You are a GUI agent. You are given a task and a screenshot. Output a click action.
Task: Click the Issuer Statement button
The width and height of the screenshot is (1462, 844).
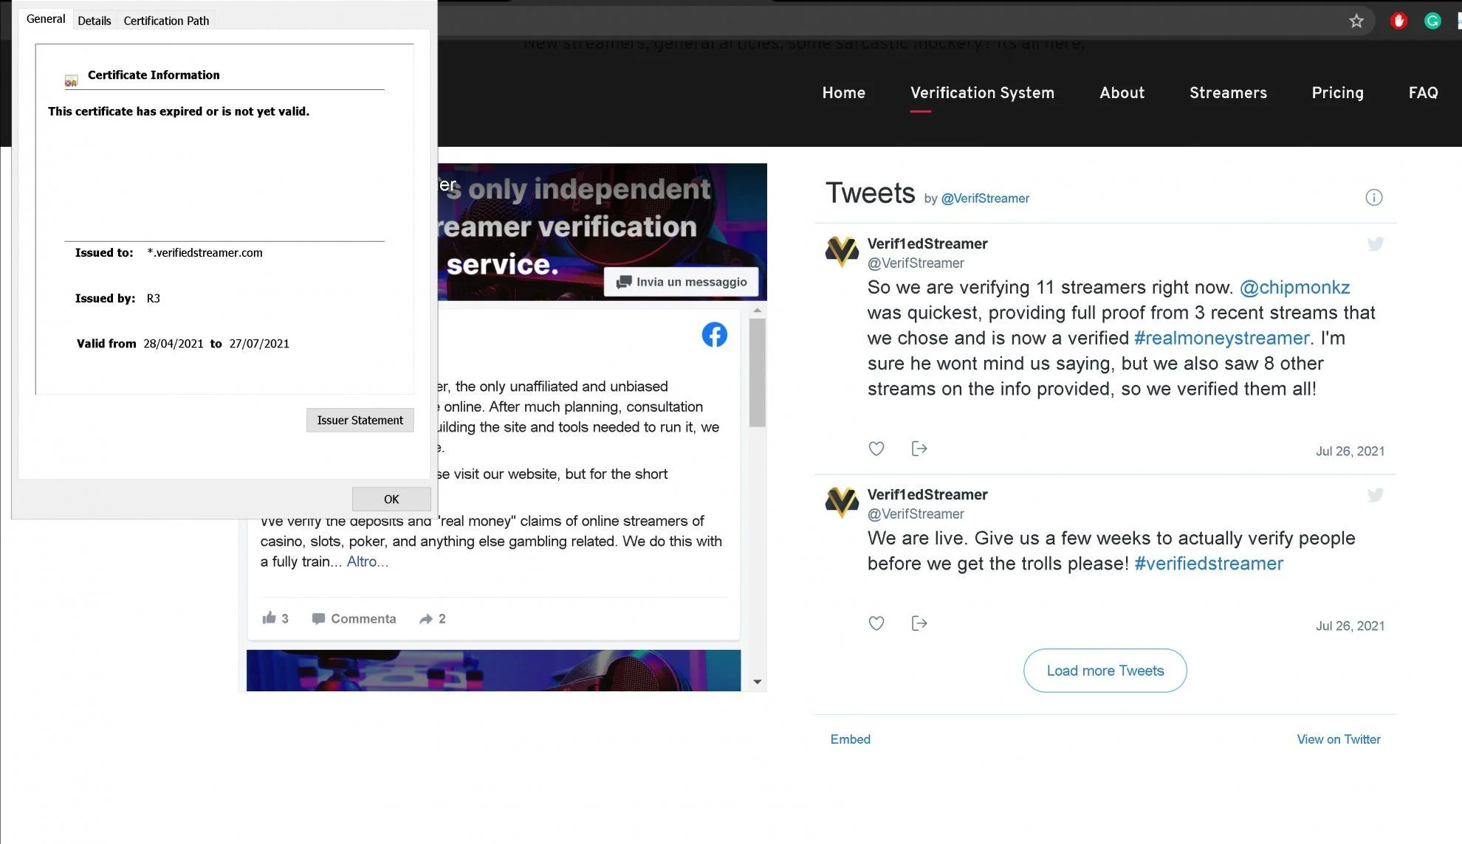[x=360, y=420]
